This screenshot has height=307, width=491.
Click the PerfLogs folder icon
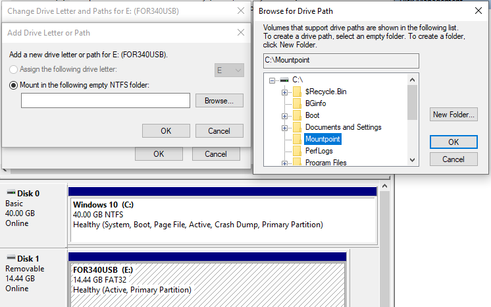297,151
